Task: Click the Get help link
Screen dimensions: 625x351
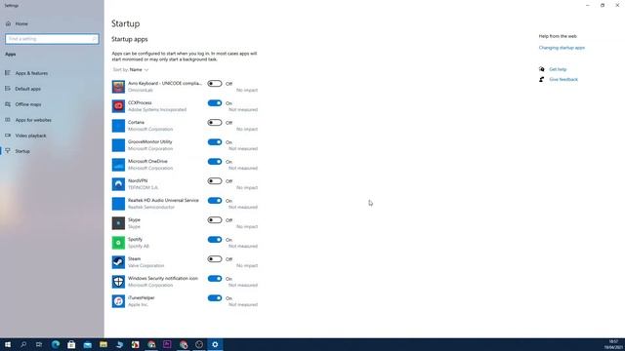Action: pos(558,69)
